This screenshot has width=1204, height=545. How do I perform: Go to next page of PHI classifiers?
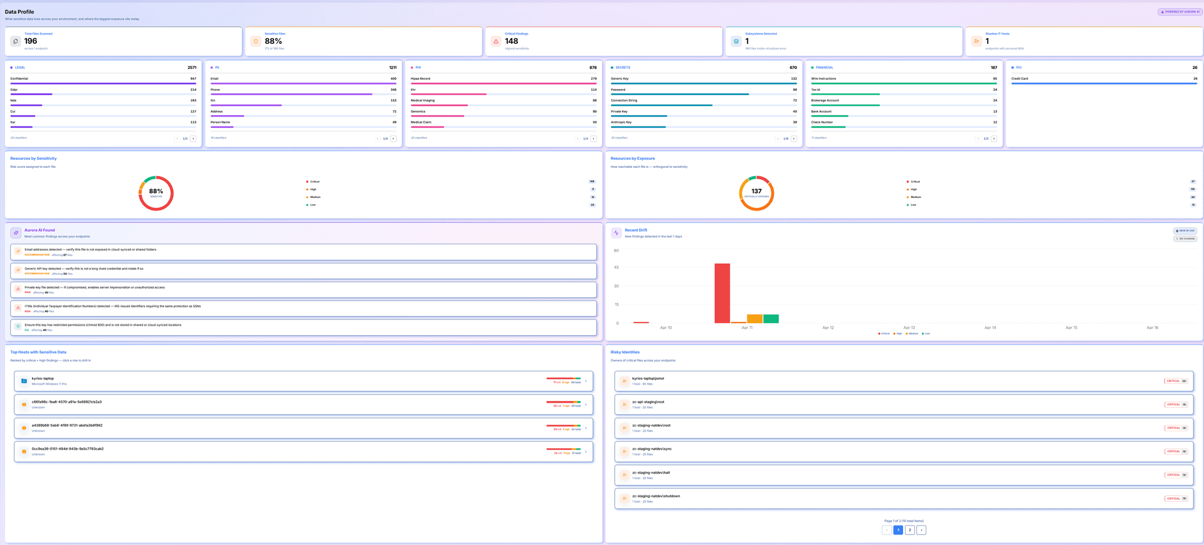tap(593, 138)
